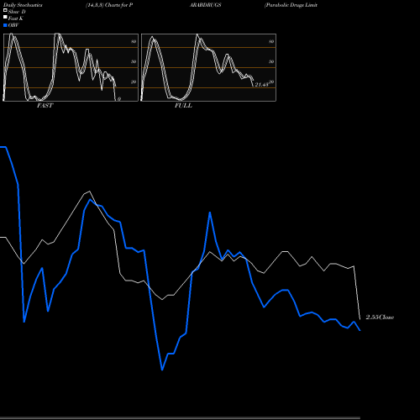
Task: Click the 'Slow D' legend label
Action: (x=17, y=12)
